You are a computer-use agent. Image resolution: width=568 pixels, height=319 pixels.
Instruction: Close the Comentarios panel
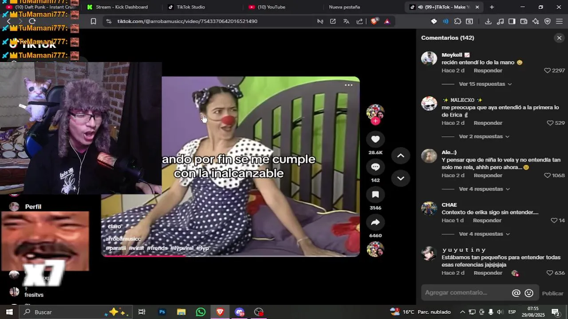point(559,38)
